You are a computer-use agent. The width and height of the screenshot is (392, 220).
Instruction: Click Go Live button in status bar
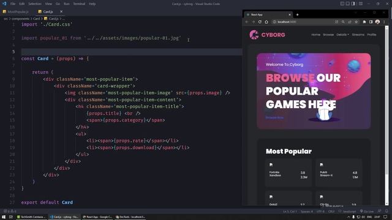[367, 211]
